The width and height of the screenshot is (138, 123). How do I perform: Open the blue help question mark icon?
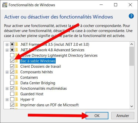coord(131,16)
